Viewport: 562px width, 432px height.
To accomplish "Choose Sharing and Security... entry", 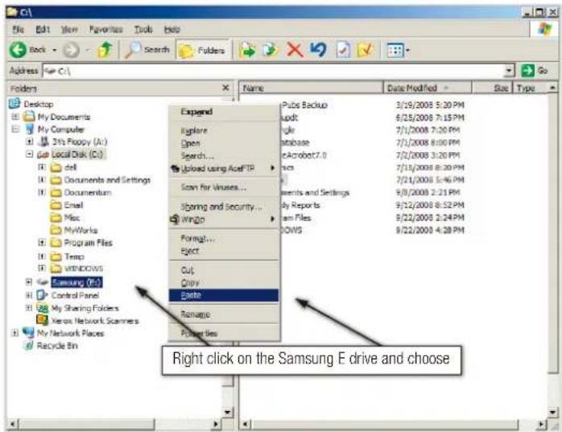I will [225, 207].
